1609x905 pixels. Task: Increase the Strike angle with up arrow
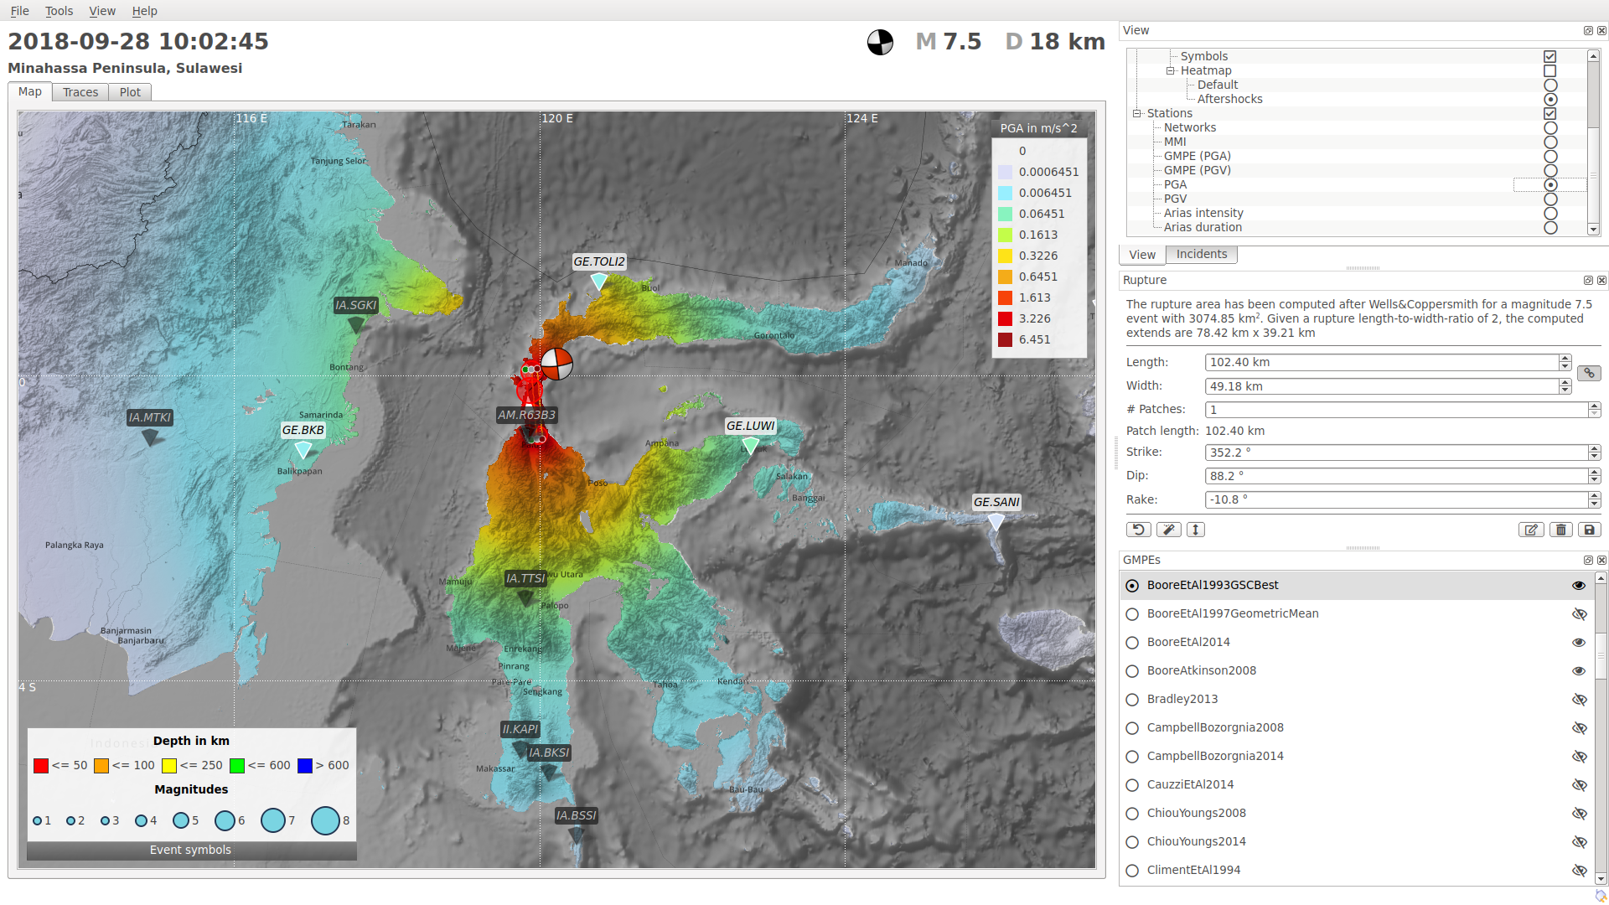tap(1594, 449)
